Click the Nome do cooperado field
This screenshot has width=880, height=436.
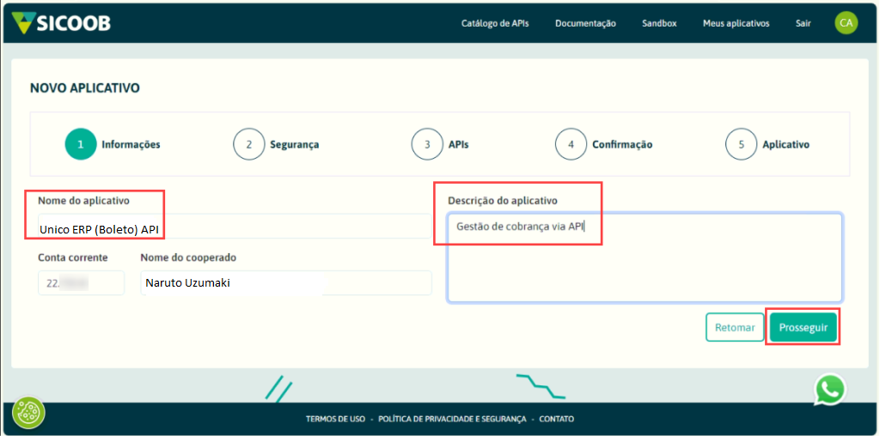286,283
